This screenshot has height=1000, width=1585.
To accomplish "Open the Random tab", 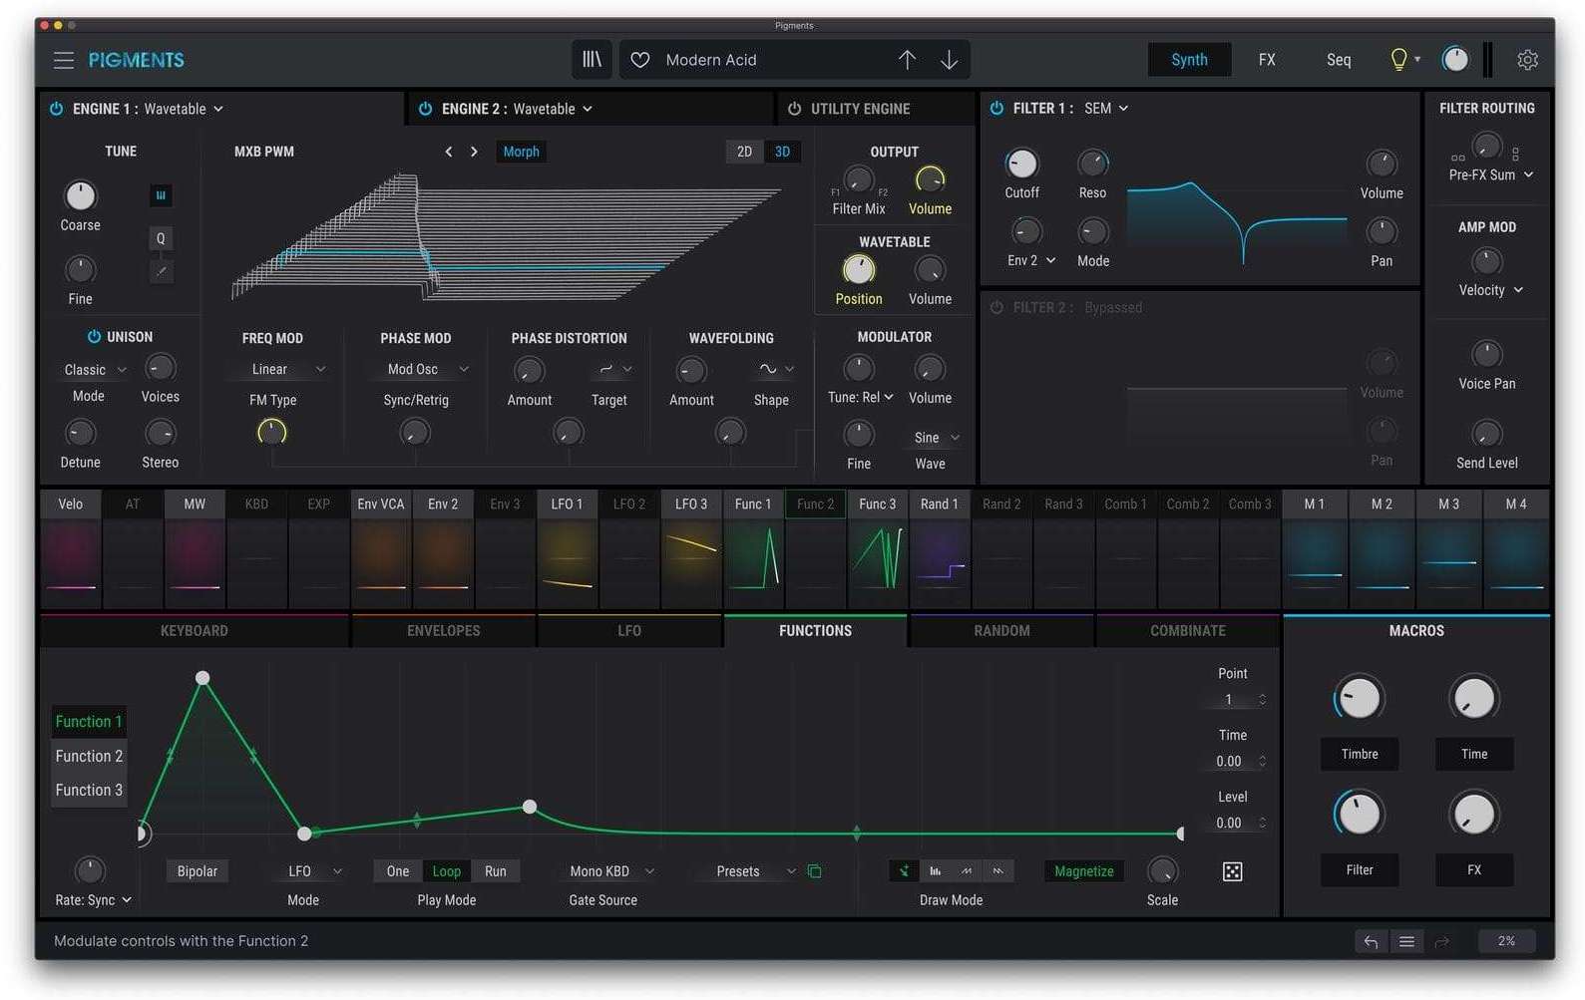I will pyautogui.click(x=1001, y=631).
